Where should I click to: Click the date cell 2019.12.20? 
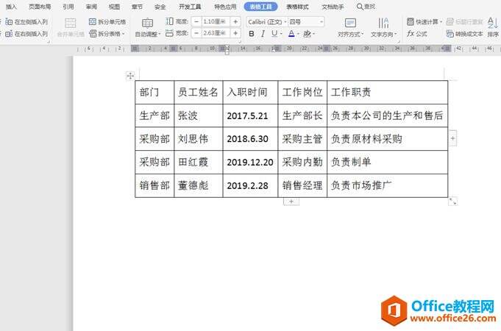click(x=250, y=163)
